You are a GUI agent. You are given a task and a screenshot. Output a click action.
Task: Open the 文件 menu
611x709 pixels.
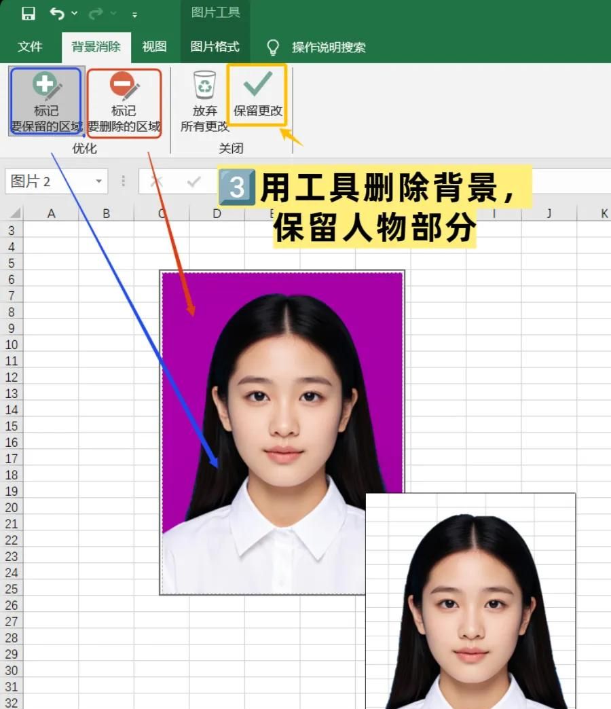click(x=29, y=48)
